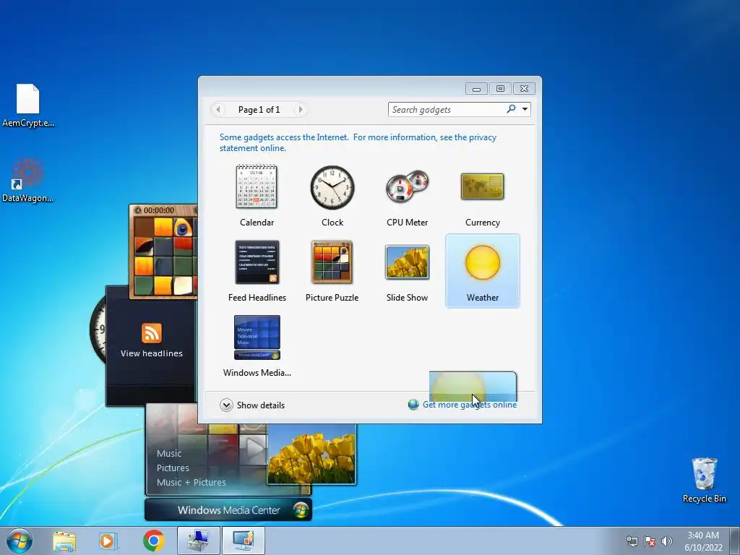This screenshot has height=555, width=740.
Task: Click View headlines on desktop feed gadget
Action: coord(152,353)
